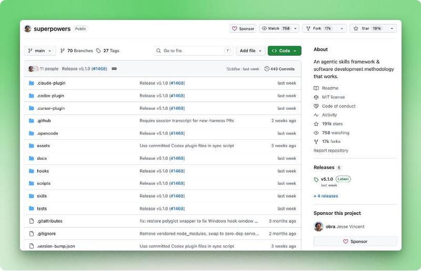Open the assets folder
This screenshot has width=421, height=271.
tap(43, 145)
